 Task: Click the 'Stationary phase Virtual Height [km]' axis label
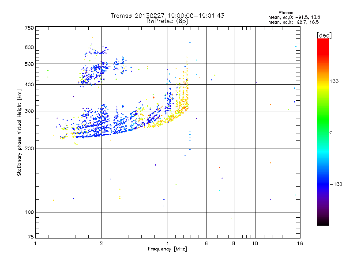19,132
